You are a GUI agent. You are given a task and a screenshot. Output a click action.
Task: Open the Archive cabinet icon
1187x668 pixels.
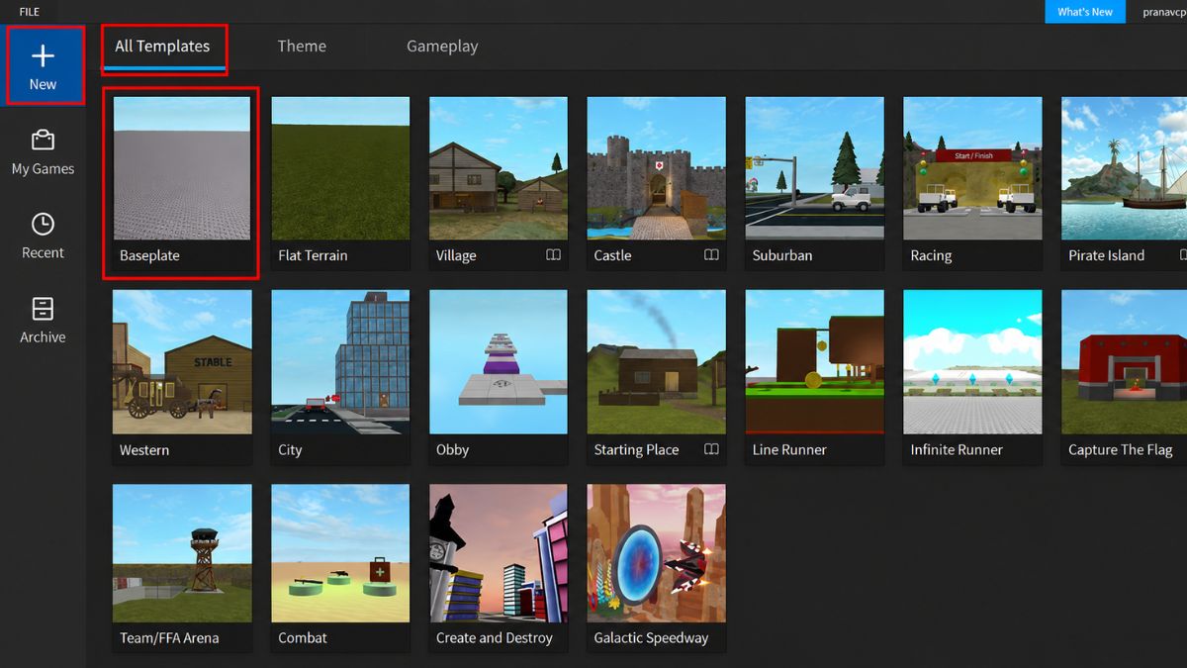click(43, 308)
